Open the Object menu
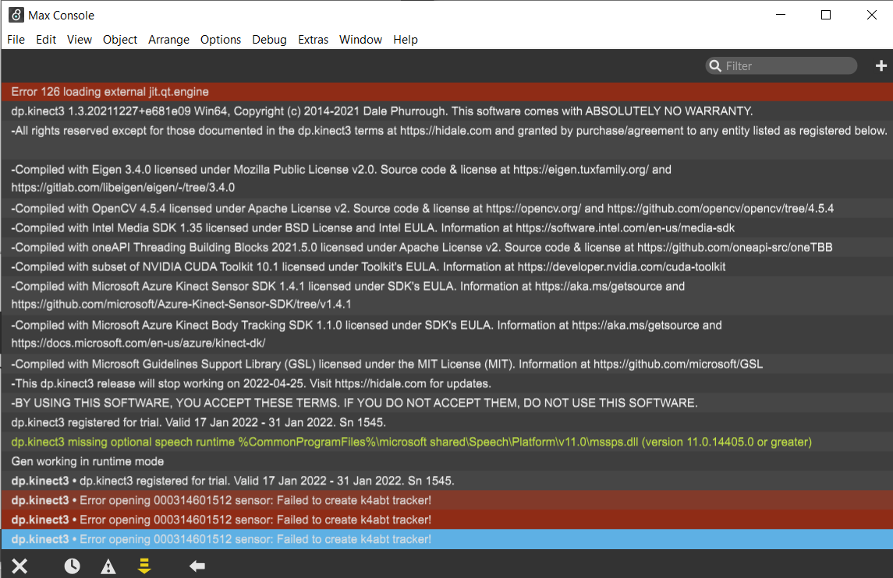The height and width of the screenshot is (578, 893). pyautogui.click(x=120, y=40)
